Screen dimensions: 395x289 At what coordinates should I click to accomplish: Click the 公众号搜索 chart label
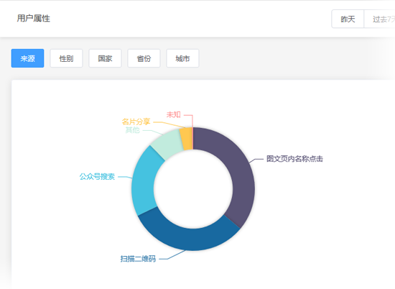coord(97,176)
